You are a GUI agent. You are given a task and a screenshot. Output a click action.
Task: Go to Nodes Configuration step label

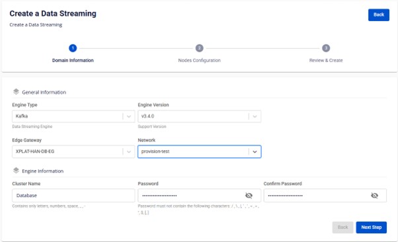[199, 60]
